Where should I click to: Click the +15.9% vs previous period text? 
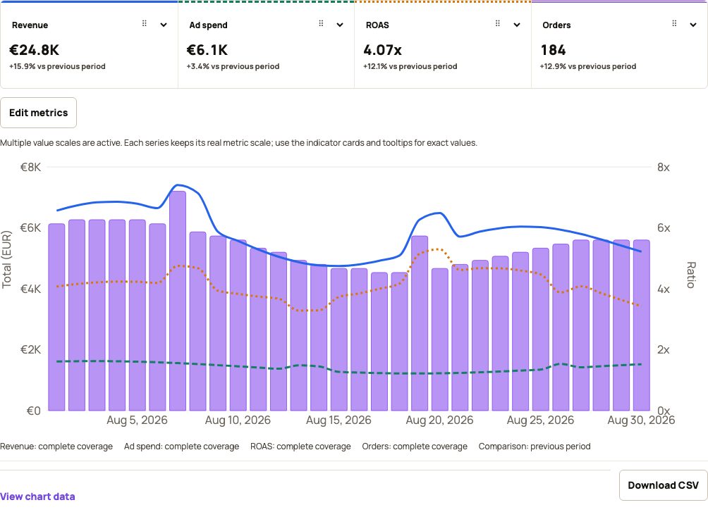(57, 66)
